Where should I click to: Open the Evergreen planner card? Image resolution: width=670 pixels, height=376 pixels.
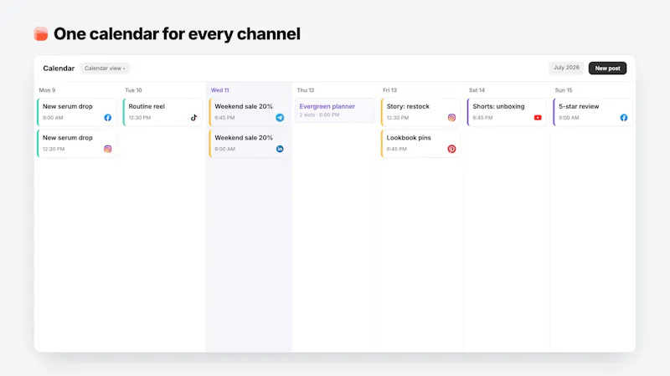(334, 110)
